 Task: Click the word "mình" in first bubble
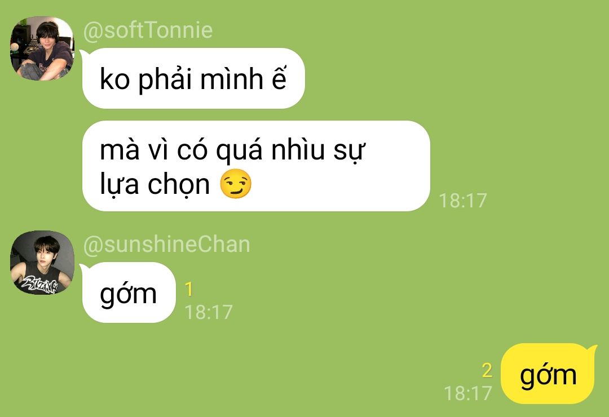pyautogui.click(x=232, y=79)
